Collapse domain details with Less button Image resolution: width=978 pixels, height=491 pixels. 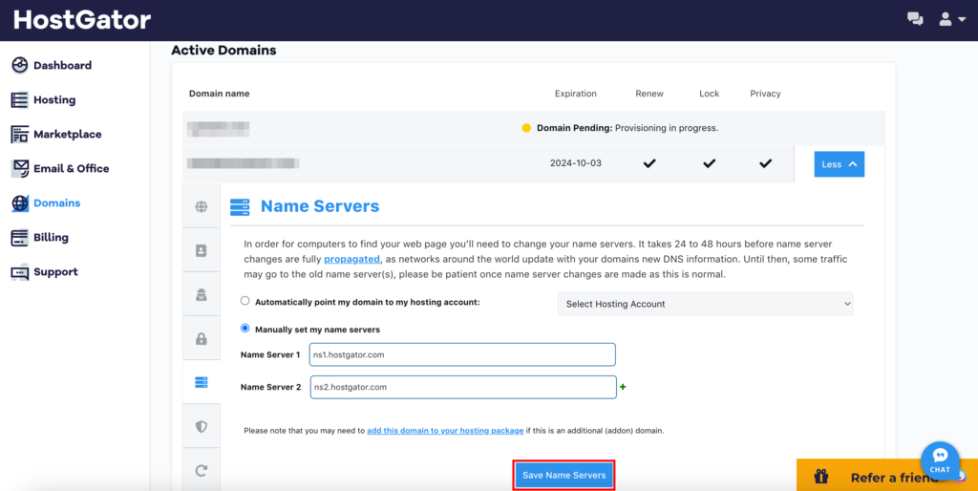point(839,164)
